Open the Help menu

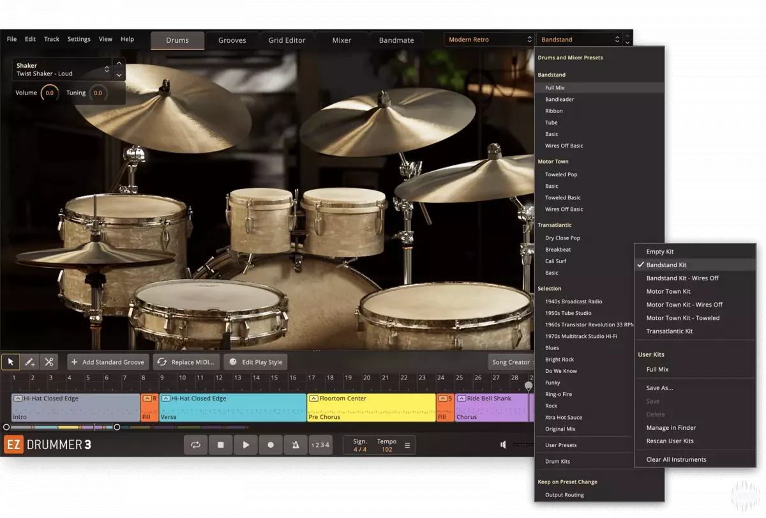[128, 39]
